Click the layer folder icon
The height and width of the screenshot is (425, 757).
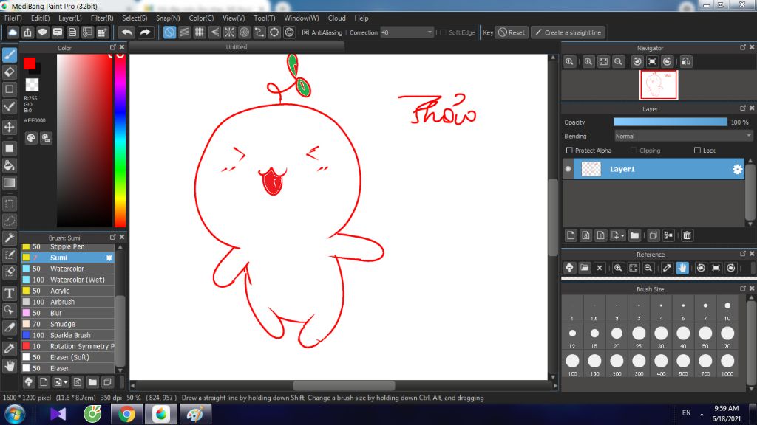point(634,235)
